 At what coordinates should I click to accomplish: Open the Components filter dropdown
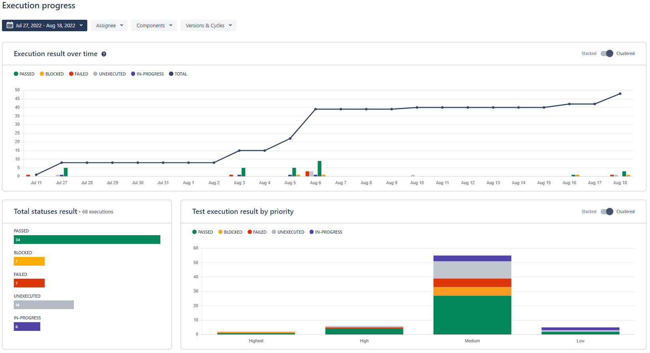point(154,26)
